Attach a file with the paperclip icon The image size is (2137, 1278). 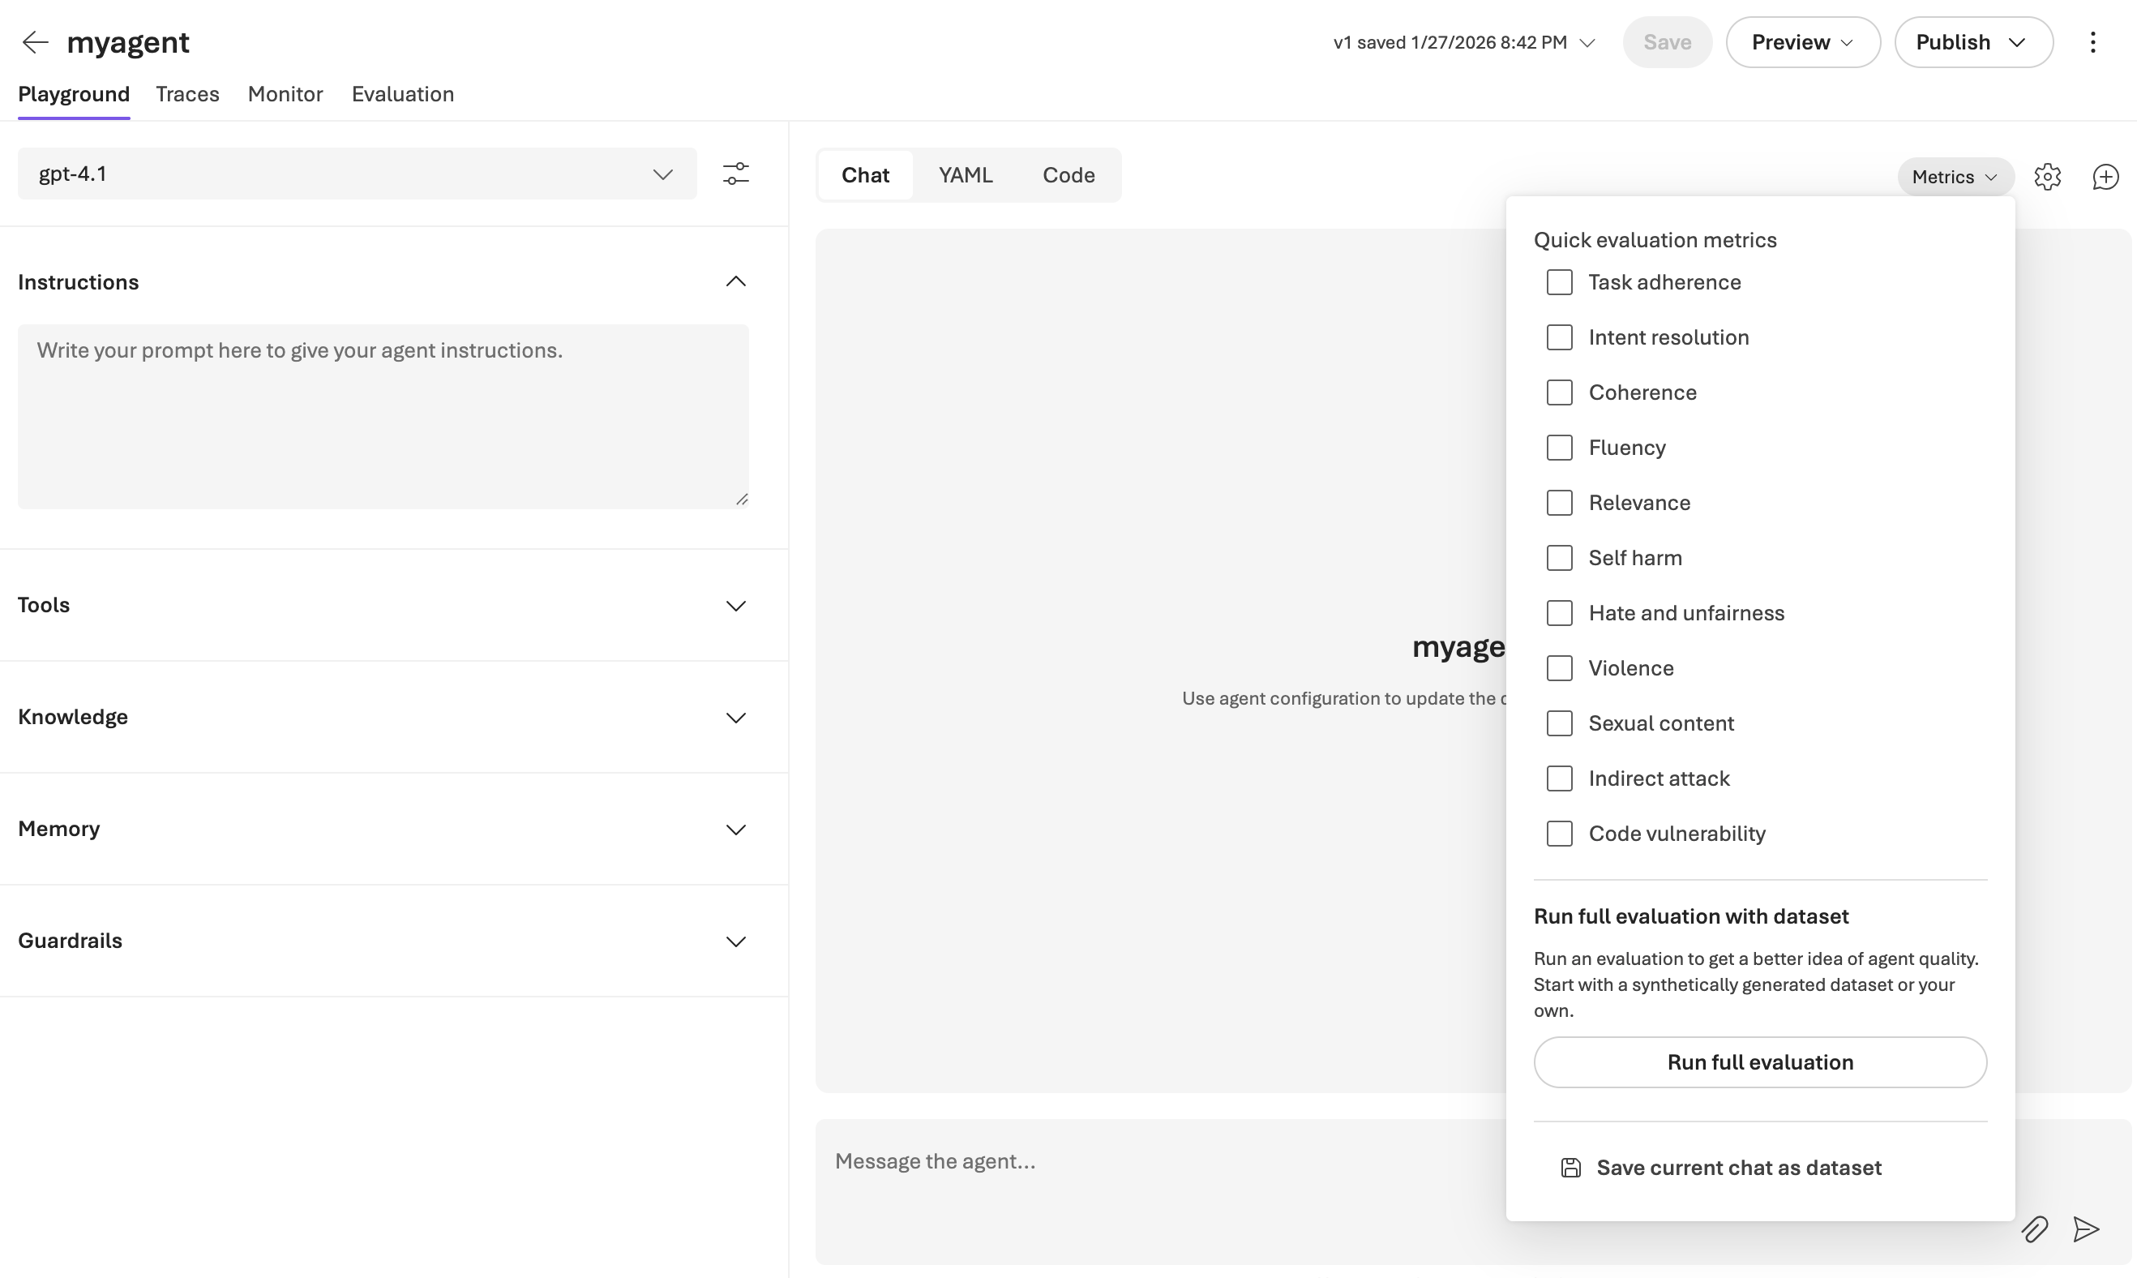click(2035, 1229)
